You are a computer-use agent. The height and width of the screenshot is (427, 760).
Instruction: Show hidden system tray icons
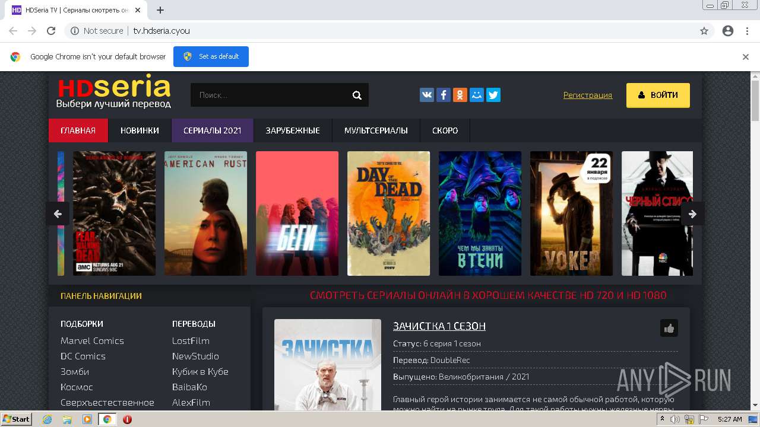[663, 419]
